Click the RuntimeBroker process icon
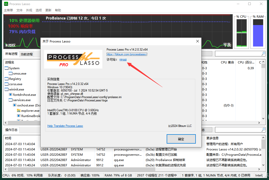269x180 pixels. pos(19,116)
